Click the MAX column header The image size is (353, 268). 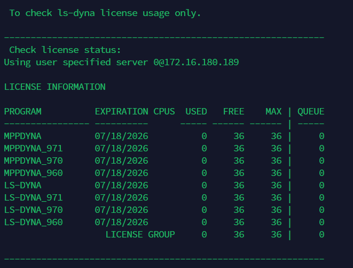[x=273, y=111]
